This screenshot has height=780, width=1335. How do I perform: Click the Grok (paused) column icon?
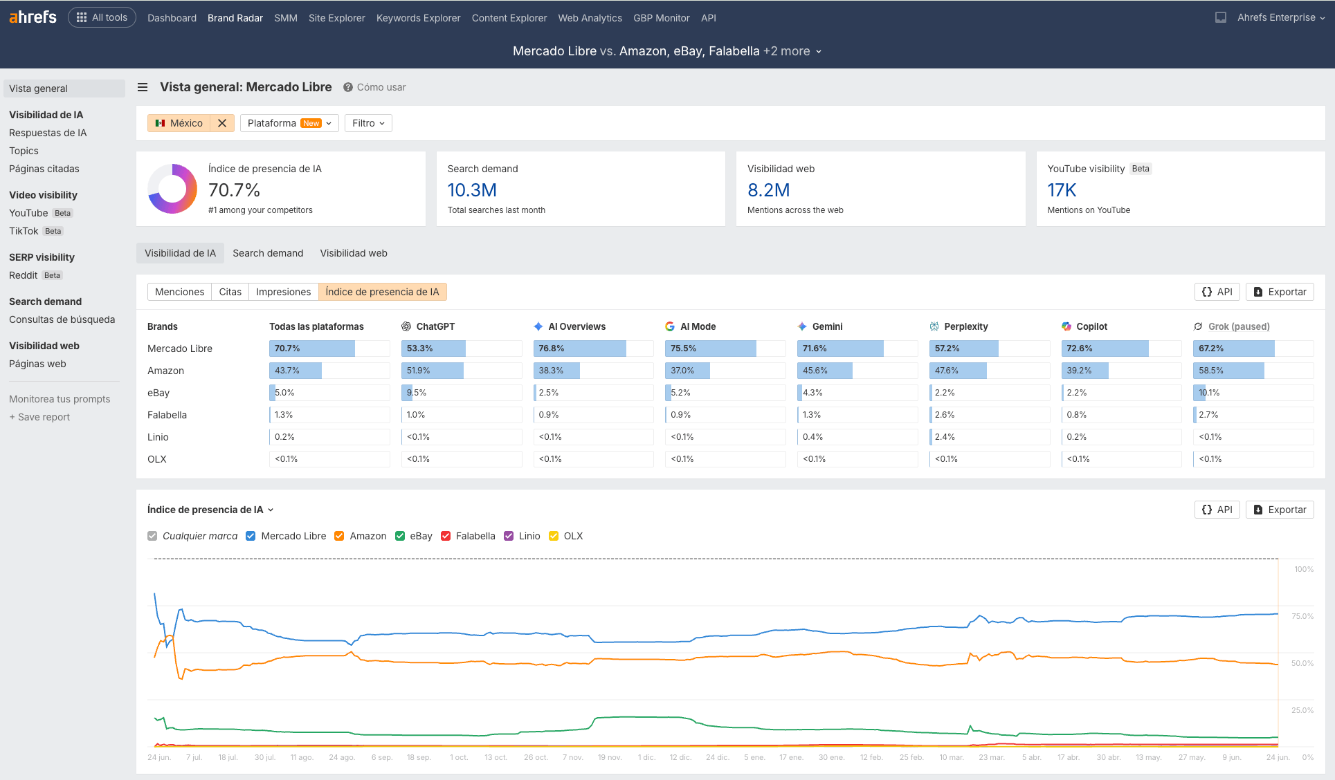point(1198,326)
